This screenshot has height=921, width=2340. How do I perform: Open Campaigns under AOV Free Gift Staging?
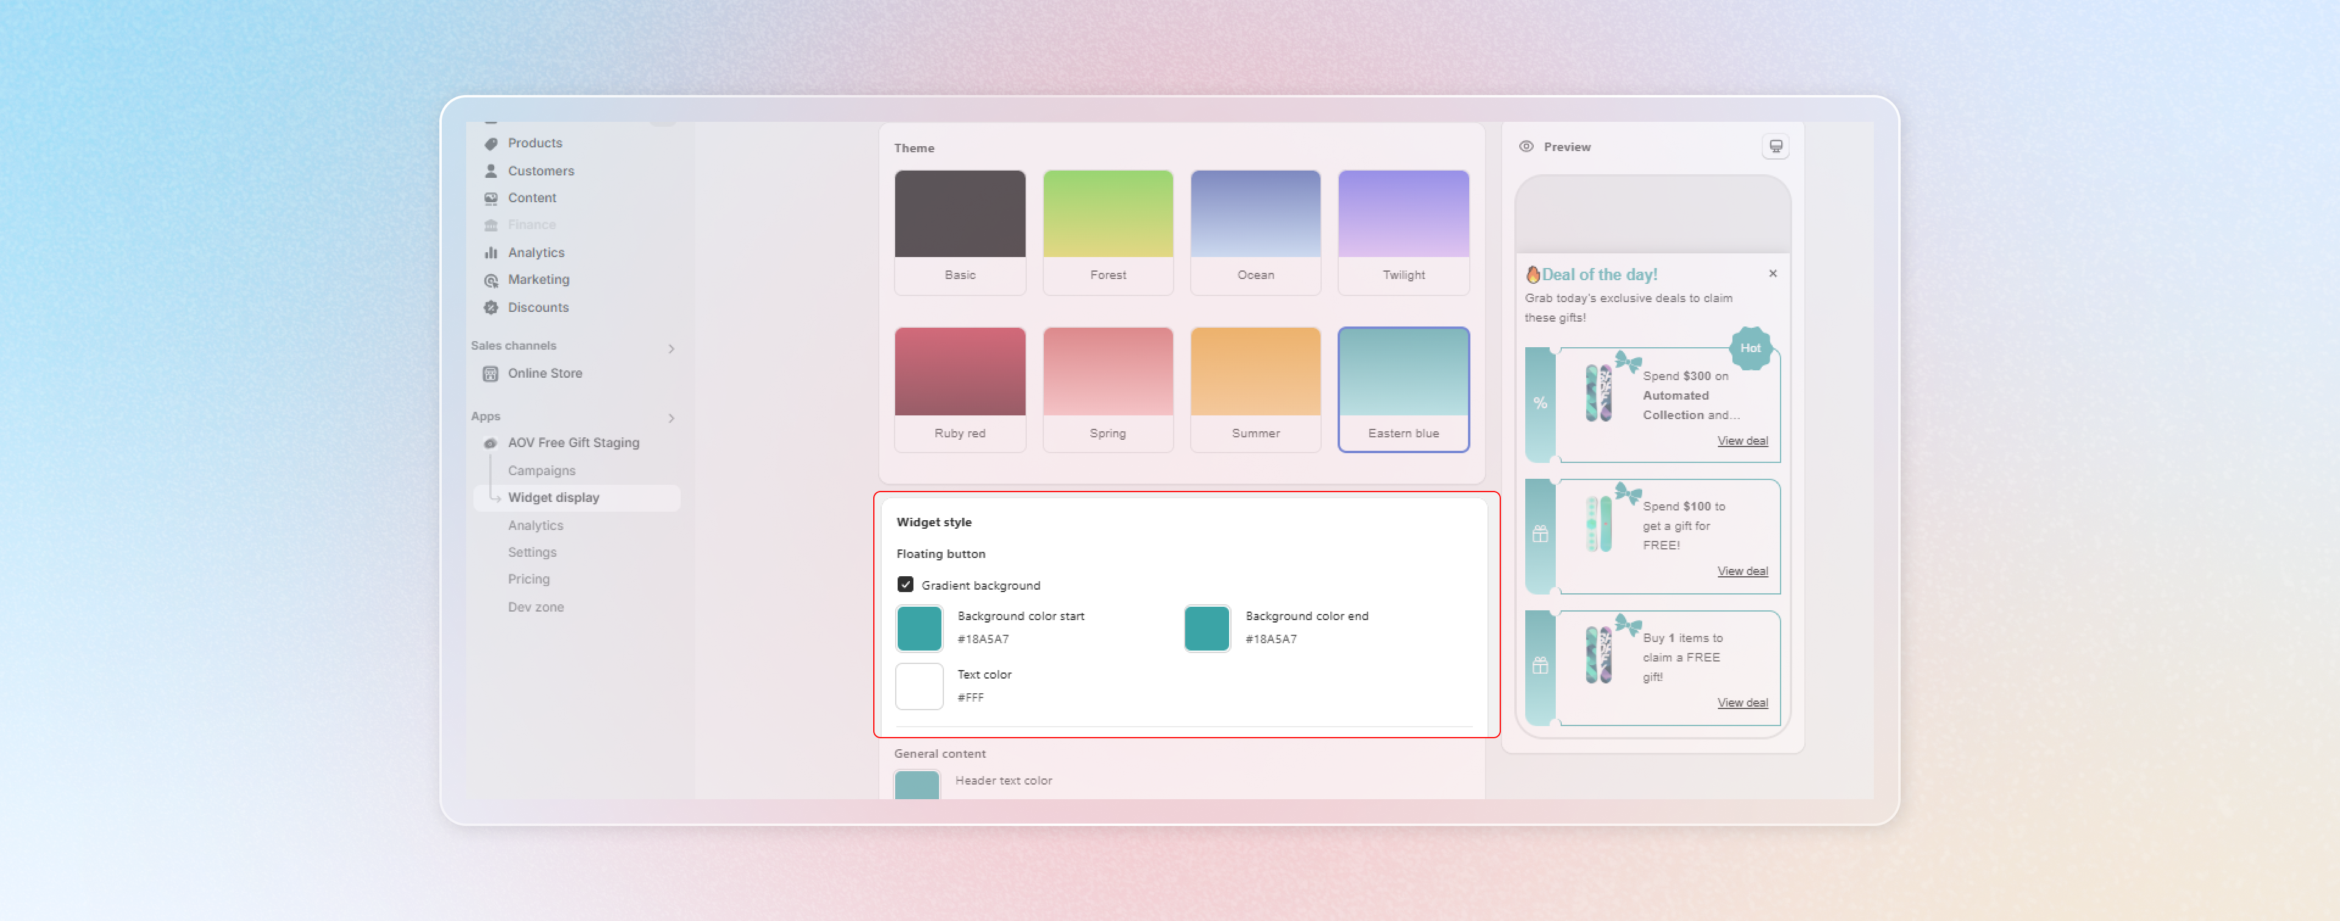[541, 470]
